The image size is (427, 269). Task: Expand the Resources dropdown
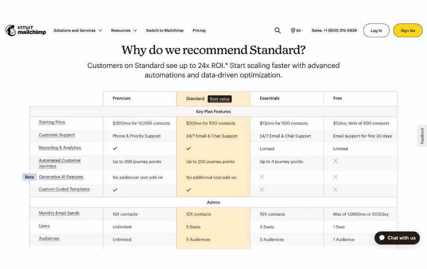124,30
